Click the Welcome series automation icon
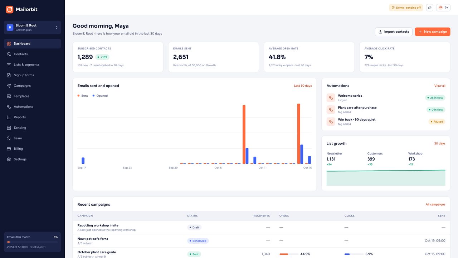The image size is (458, 258). coord(331,97)
